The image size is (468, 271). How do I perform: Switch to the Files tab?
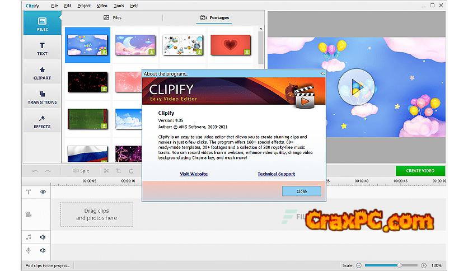[113, 18]
